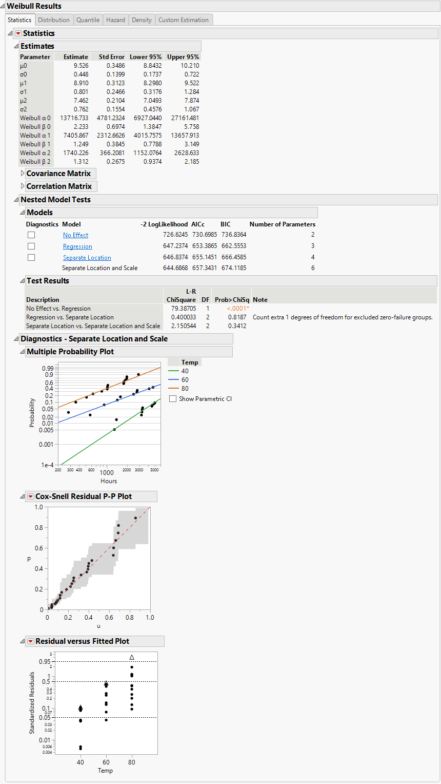441x784 pixels.
Task: Open the Statistics red triangle menu
Action: point(17,33)
